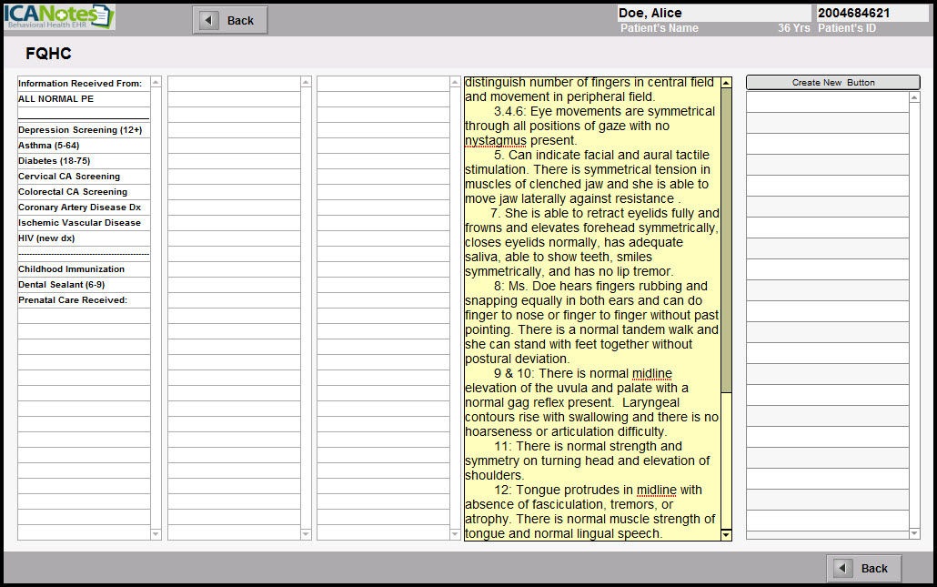This screenshot has height=587, width=937.
Task: Click the bottom Back button
Action: (x=863, y=568)
